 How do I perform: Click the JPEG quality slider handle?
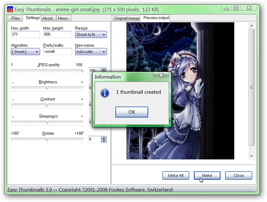(83, 71)
